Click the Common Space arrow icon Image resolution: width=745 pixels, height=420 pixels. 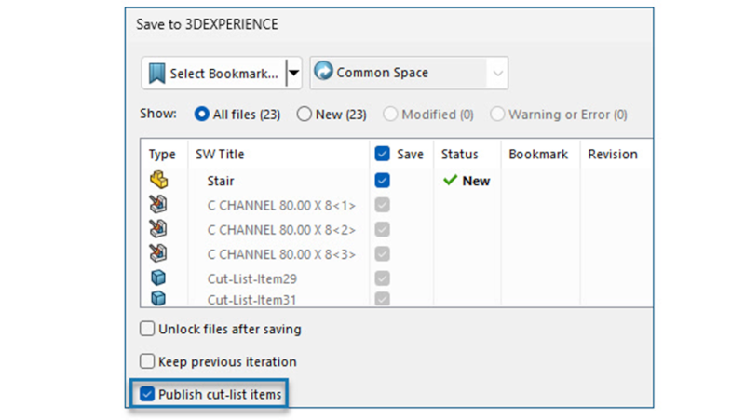[x=323, y=73]
